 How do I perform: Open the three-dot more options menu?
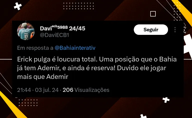pyautogui.click(x=175, y=30)
